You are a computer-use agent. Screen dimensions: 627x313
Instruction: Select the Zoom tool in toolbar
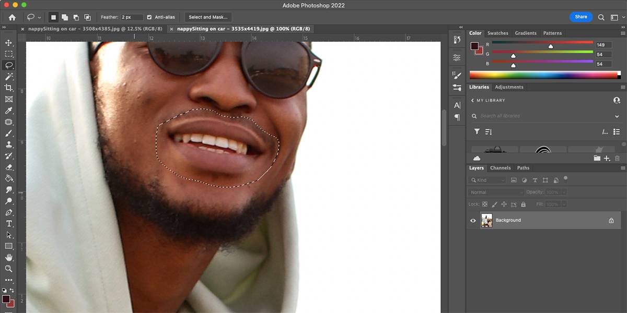click(8, 269)
